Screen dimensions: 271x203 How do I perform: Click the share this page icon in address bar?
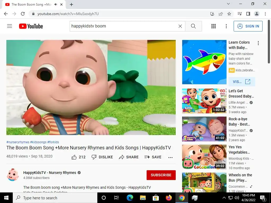[221, 14]
